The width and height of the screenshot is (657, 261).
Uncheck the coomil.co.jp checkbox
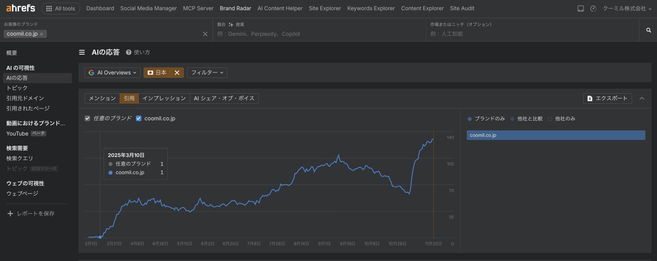pos(139,118)
